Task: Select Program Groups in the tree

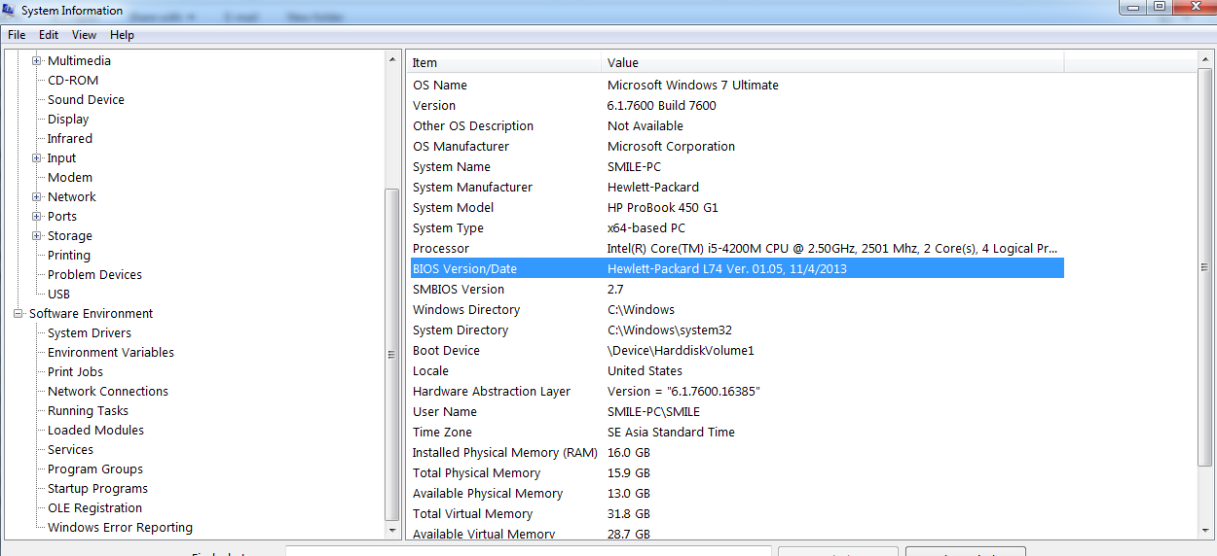Action: 95,469
